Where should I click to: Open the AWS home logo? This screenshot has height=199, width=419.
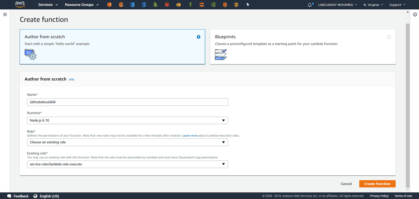[20, 4]
